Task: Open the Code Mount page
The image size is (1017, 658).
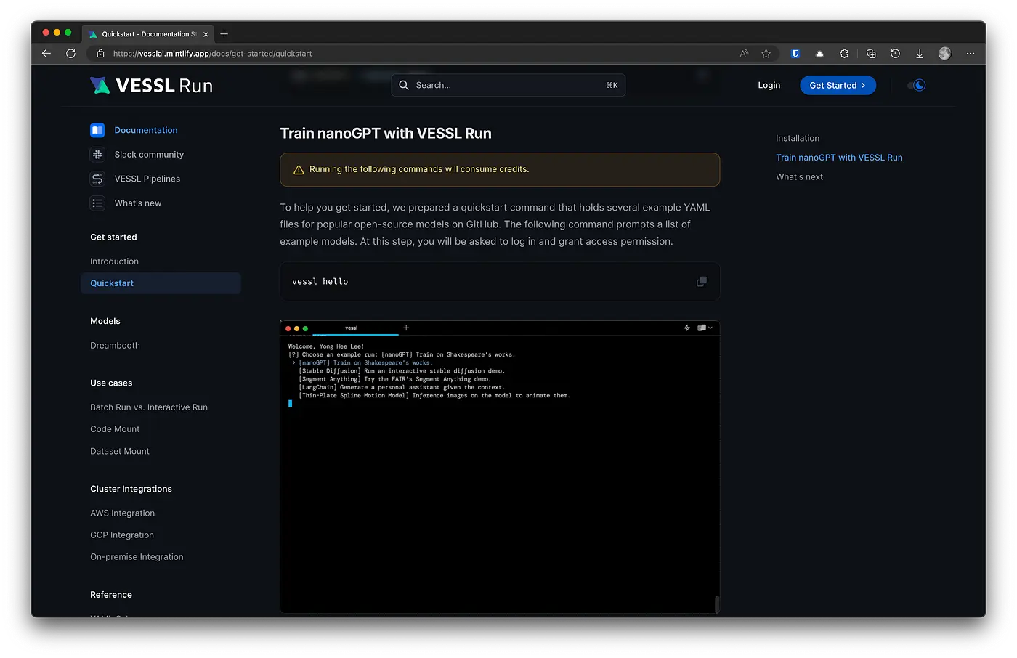Action: [x=115, y=429]
